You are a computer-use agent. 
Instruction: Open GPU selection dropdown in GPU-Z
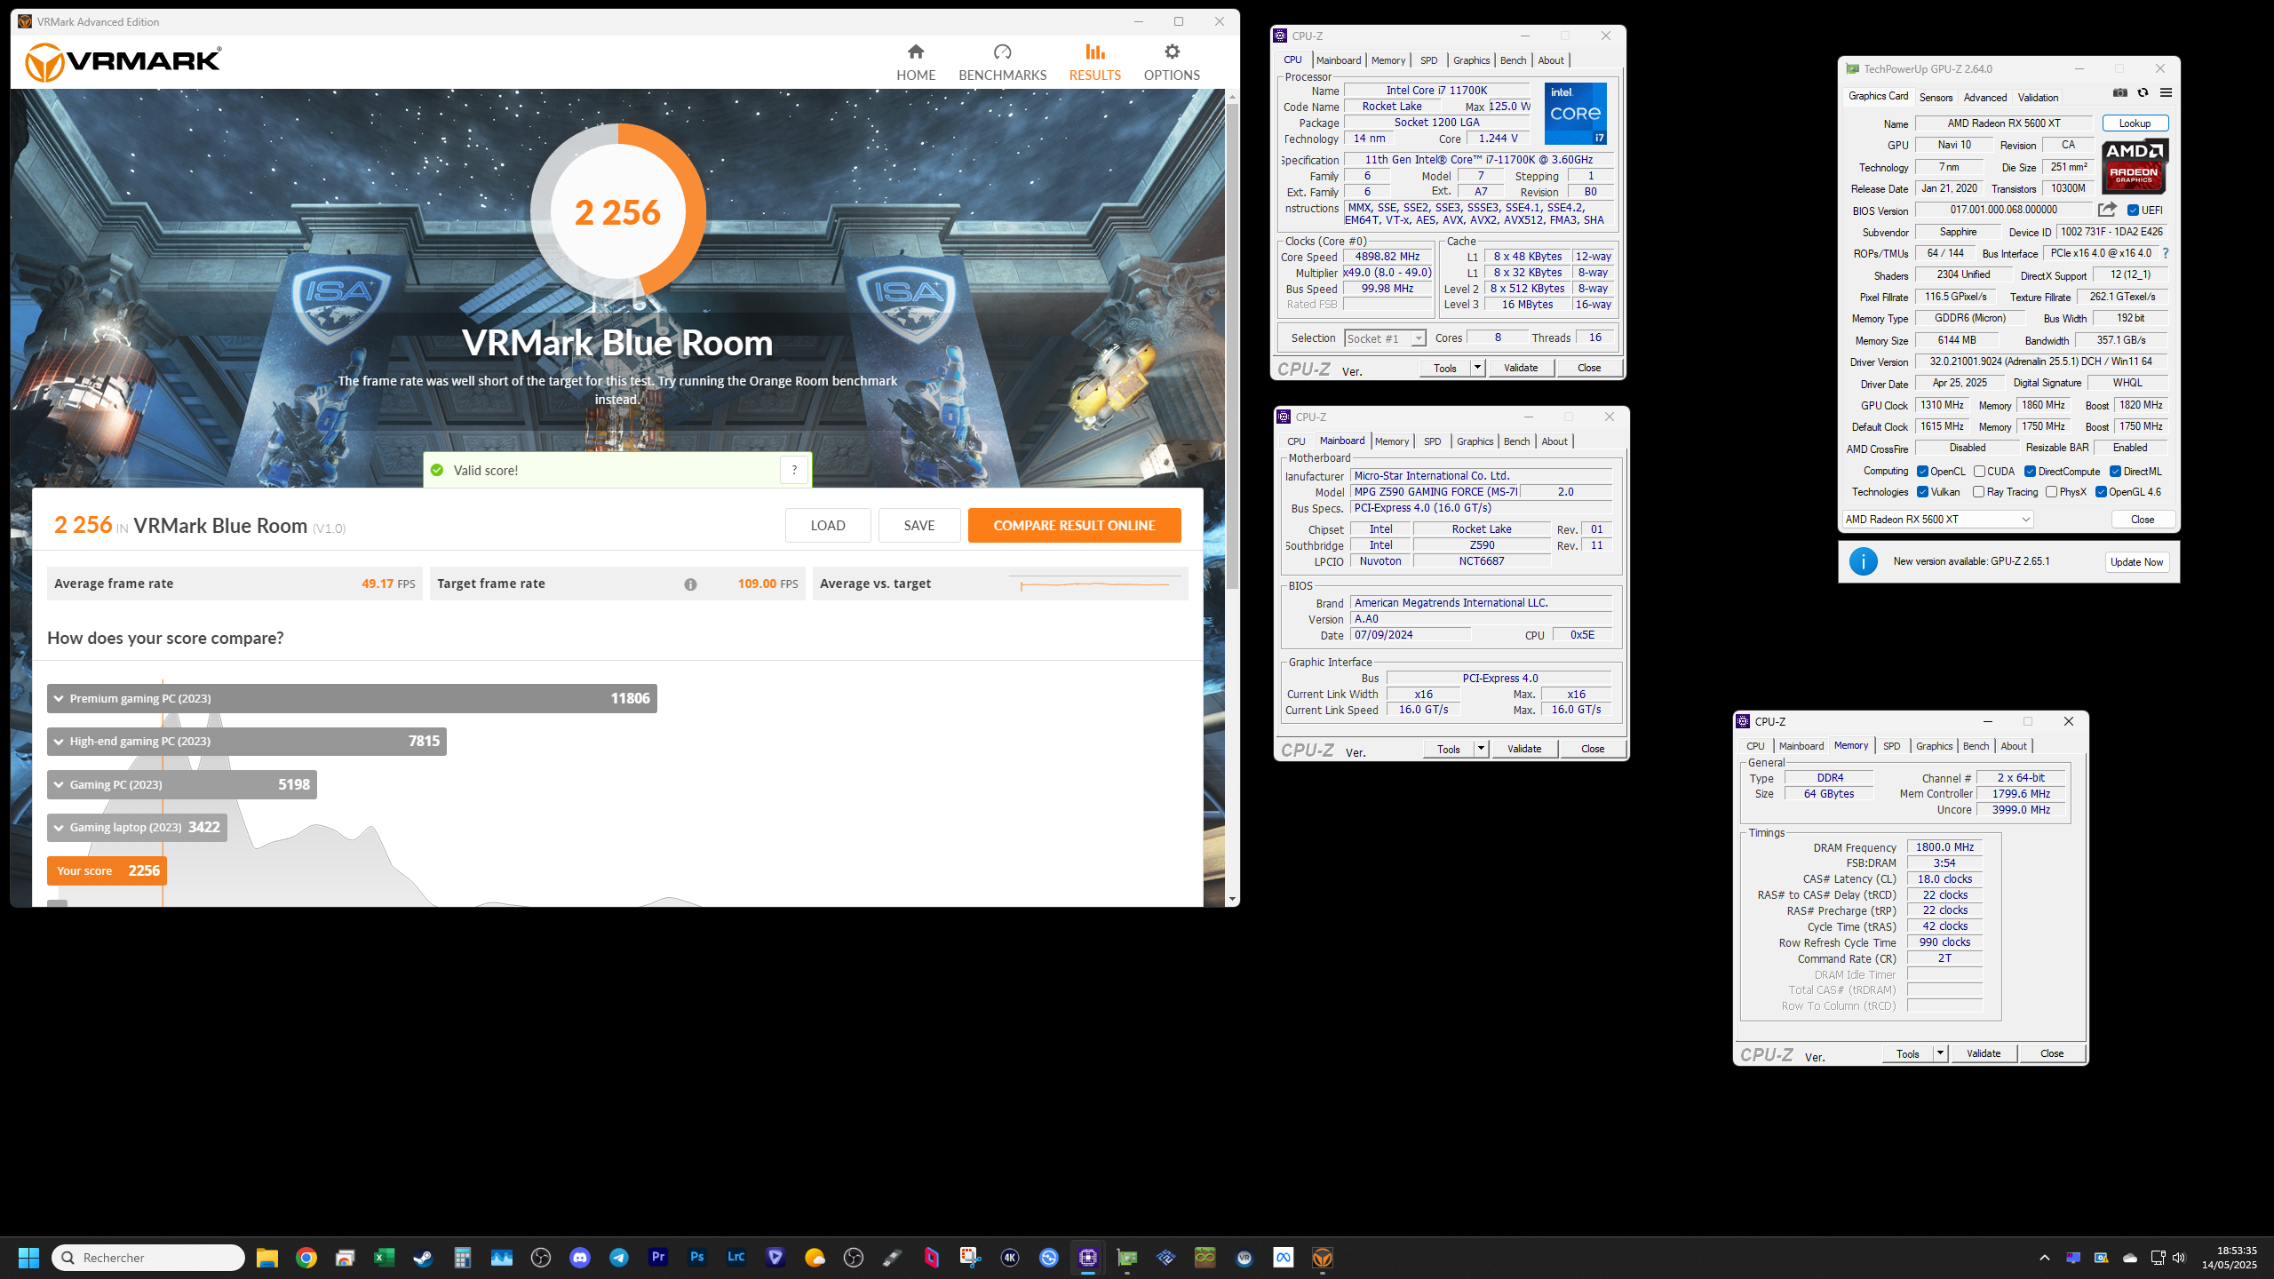1938,520
